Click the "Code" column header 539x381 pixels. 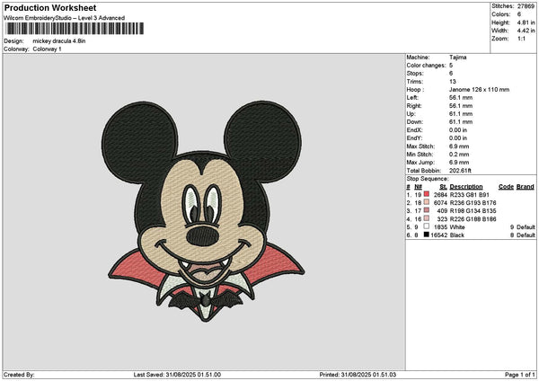pos(506,187)
